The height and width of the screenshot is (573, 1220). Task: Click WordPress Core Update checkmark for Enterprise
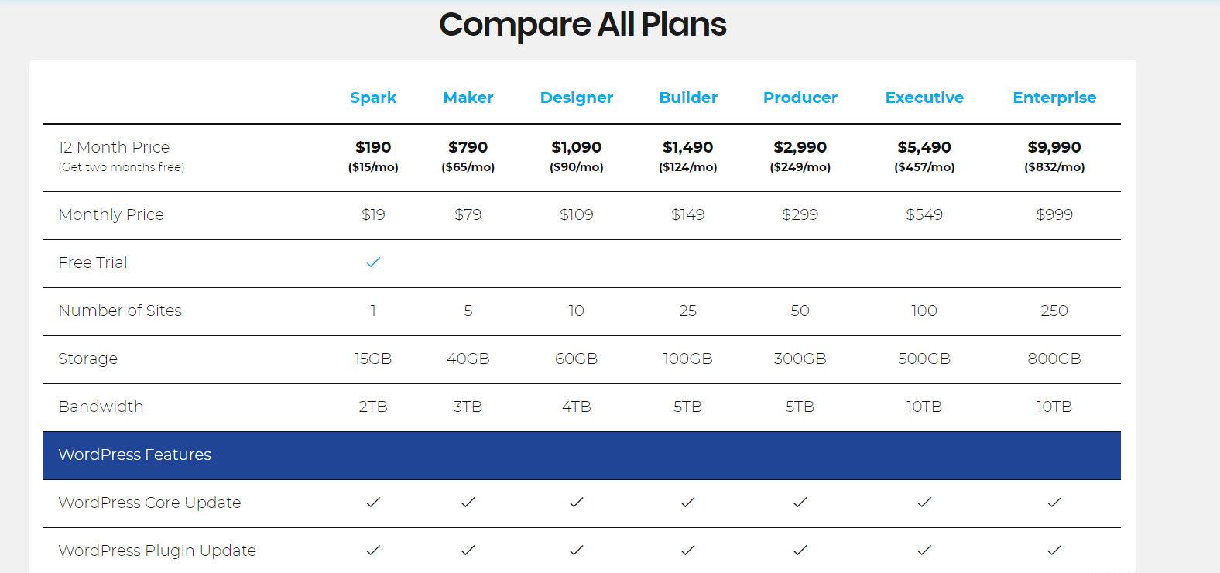coord(1054,503)
